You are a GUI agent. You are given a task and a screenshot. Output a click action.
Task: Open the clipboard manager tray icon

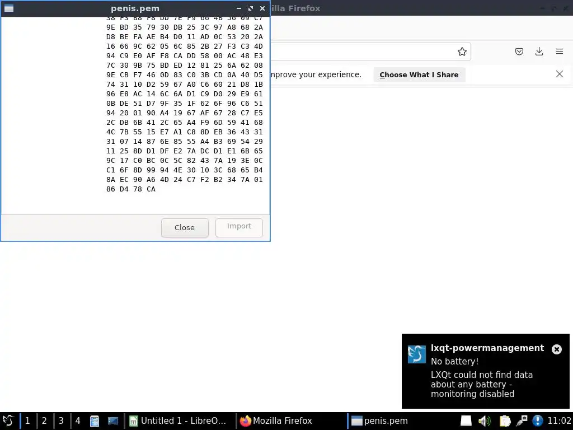pos(505,421)
